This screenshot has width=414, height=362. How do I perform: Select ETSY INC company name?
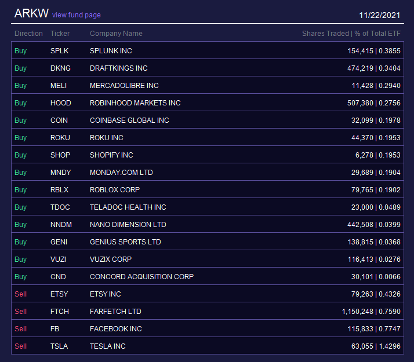(106, 294)
